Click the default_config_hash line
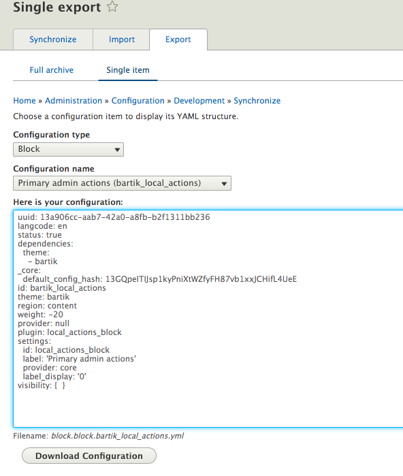403x476 pixels. tap(159, 279)
